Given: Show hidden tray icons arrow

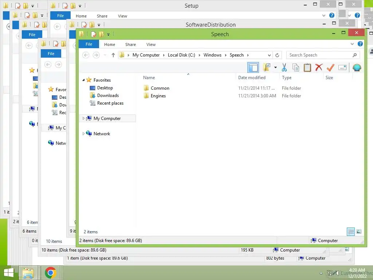Looking at the screenshot, I should (x=321, y=273).
